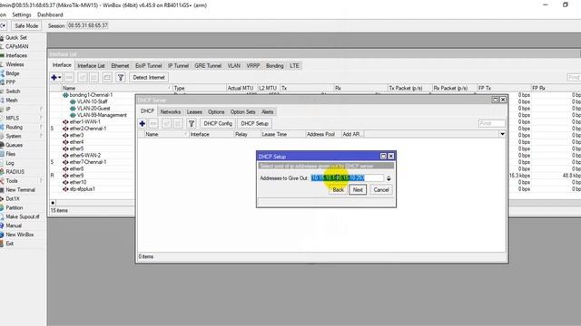
Task: Switch to LTE tab
Action: pyautogui.click(x=294, y=66)
